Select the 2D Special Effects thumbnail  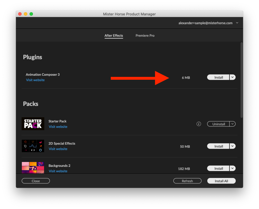(x=33, y=146)
